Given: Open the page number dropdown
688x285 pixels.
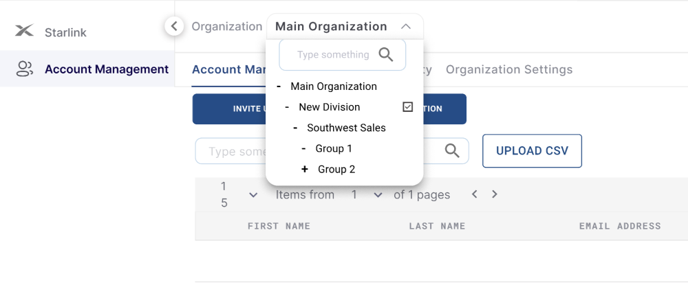Looking at the screenshot, I should [x=377, y=195].
